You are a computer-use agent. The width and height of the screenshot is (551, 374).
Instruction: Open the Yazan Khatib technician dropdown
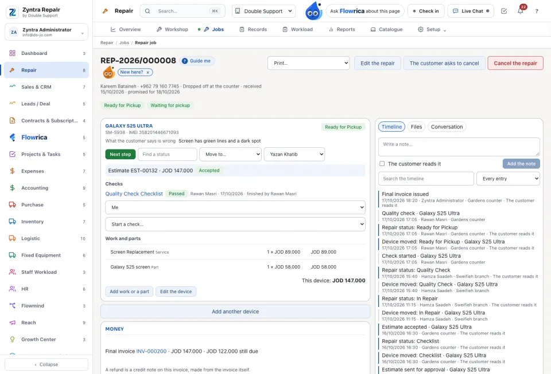(294, 154)
